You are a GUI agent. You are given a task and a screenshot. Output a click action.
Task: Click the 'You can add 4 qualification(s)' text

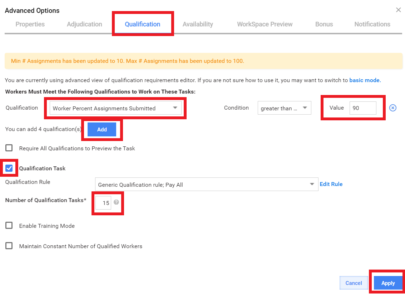click(x=43, y=129)
